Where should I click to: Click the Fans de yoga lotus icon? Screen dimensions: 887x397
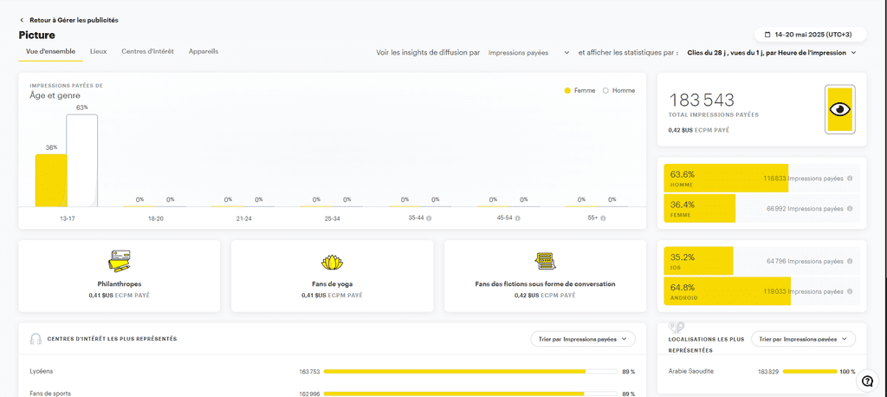click(333, 261)
